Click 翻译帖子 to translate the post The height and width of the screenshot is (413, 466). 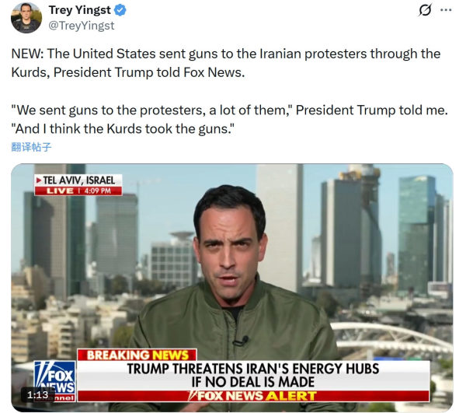point(31,147)
